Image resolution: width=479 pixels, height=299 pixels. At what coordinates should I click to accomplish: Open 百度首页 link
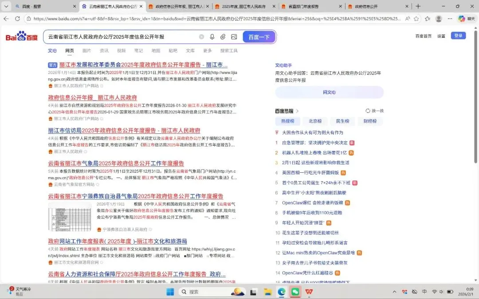[424, 36]
